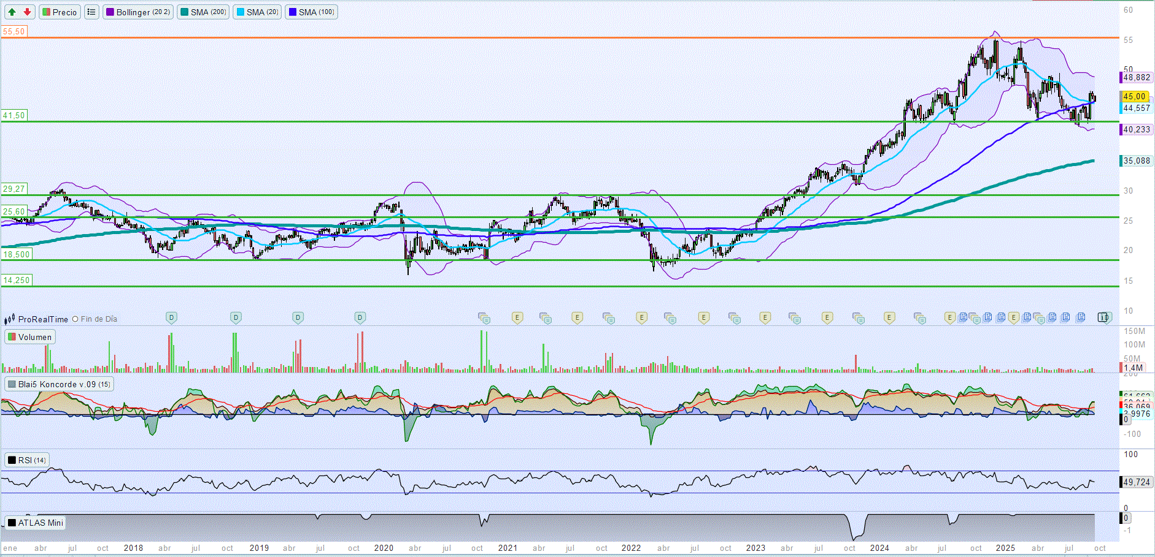
Task: Open the indicator list icon
Action: 91,12
